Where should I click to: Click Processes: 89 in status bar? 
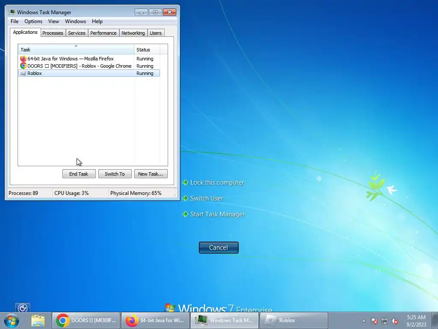coord(23,193)
